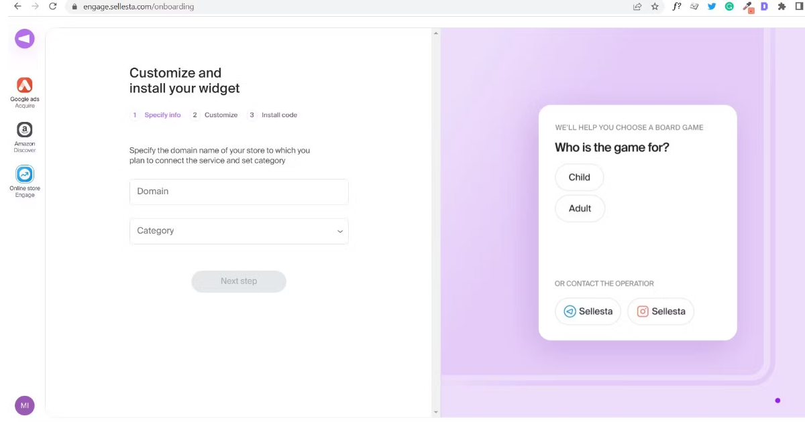Choose the Child option in widget preview
805x422 pixels.
[x=580, y=178]
